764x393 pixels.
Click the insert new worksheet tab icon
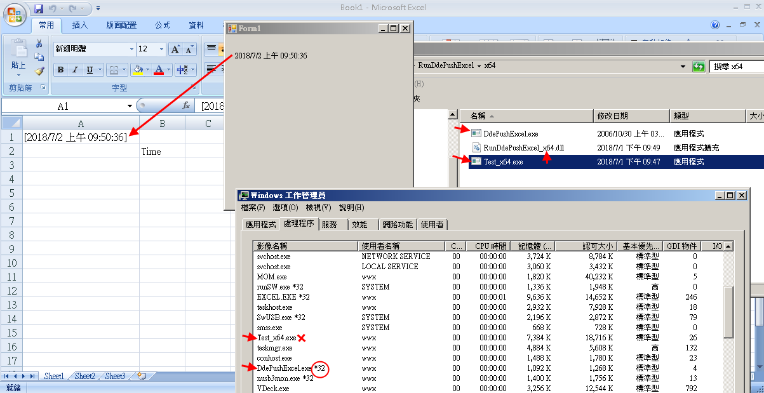(142, 376)
